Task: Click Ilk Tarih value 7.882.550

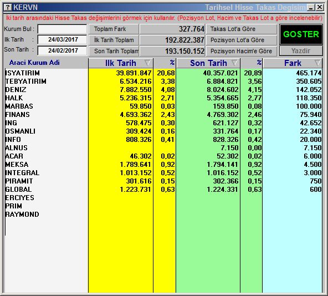Action: click(136, 90)
